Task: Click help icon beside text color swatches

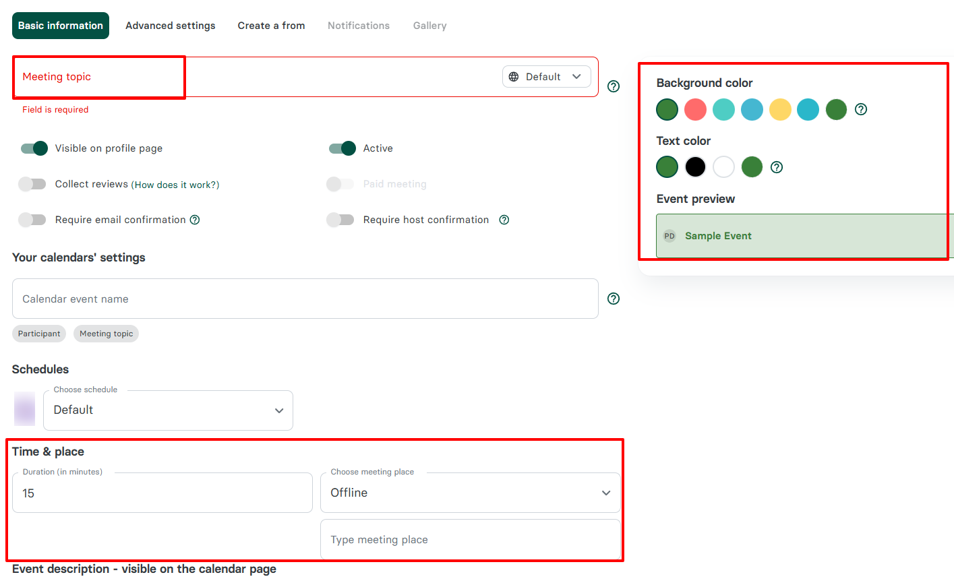Action: [776, 167]
